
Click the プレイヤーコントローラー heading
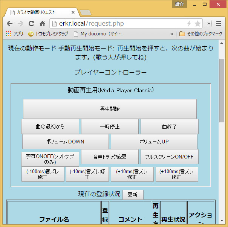pyautogui.click(x=110, y=72)
